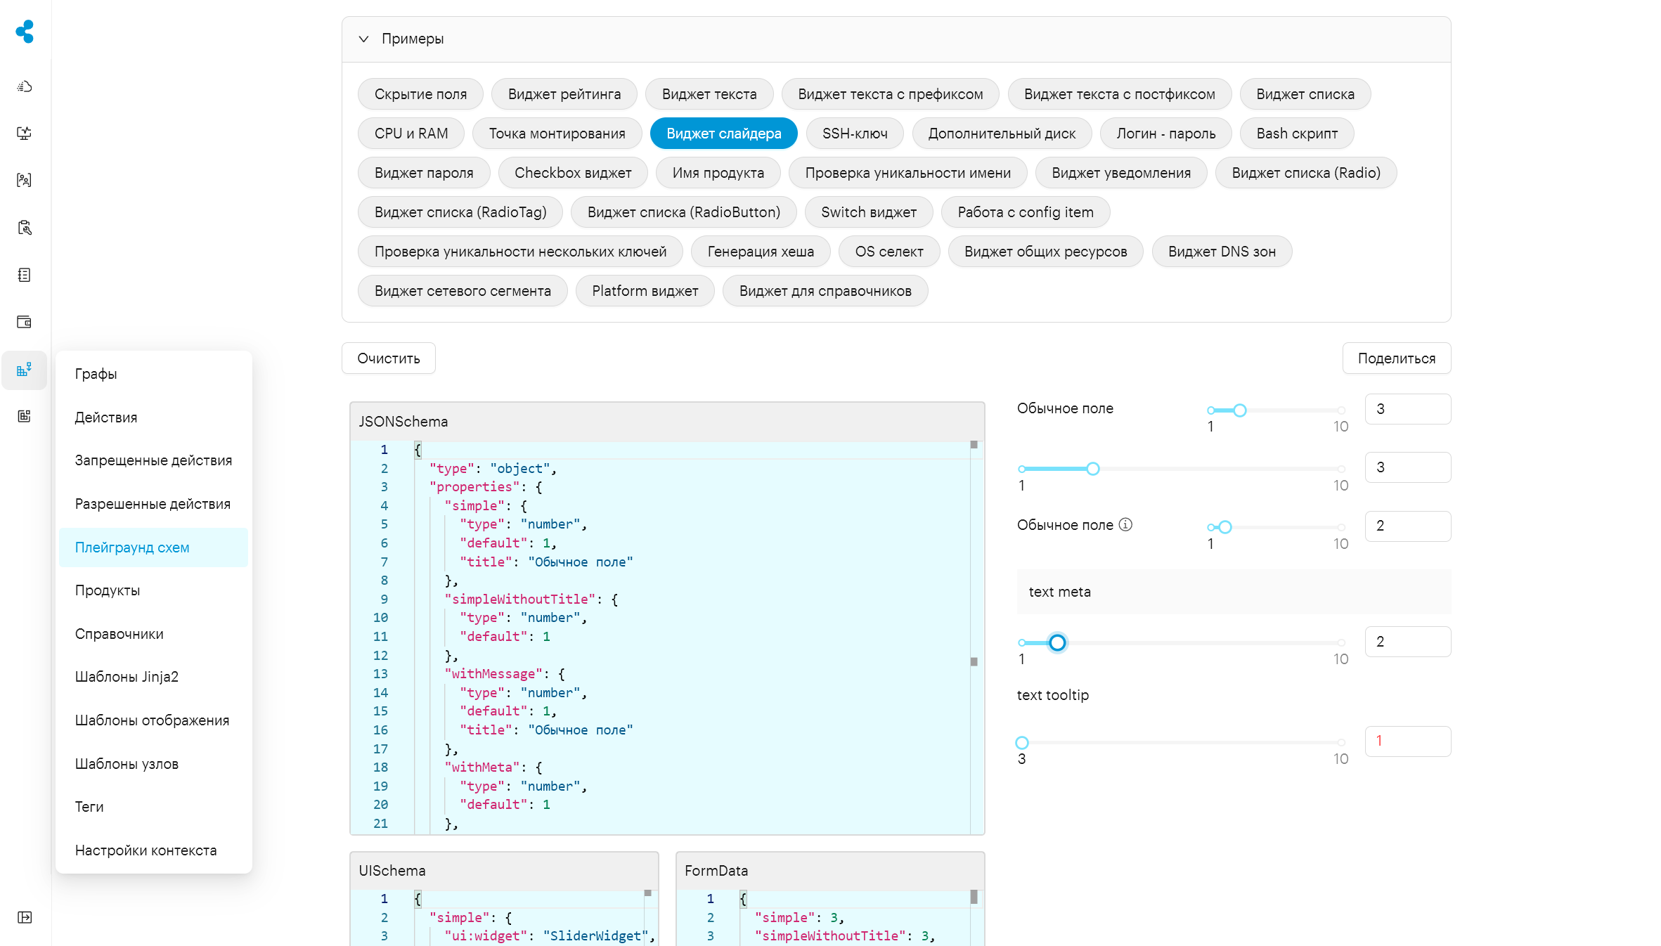The width and height of the screenshot is (1661, 946).
Task: Open Запрещенные действия menu item
Action: (x=154, y=460)
